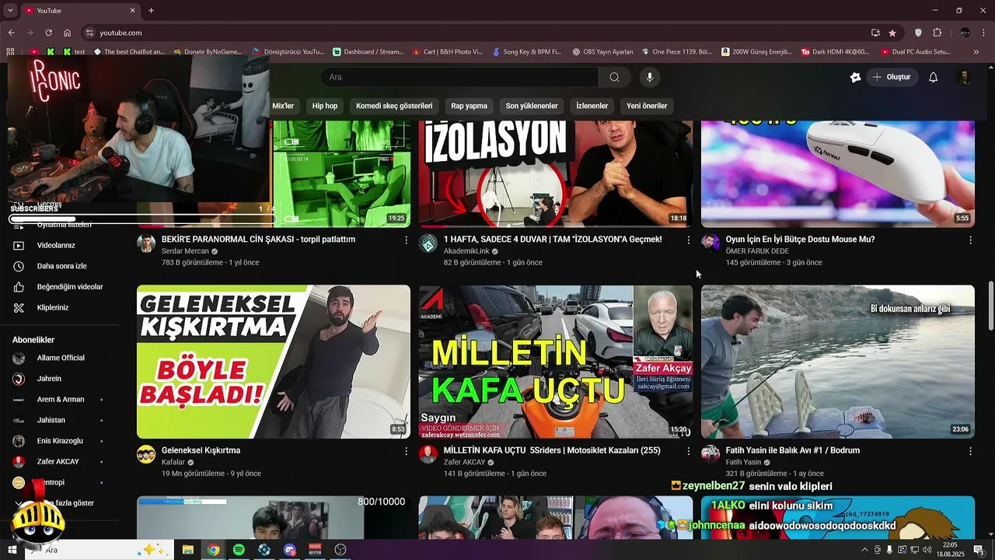Open options for Oyun İçin En İyi Bütçe Dostu Mouse video

point(970,240)
